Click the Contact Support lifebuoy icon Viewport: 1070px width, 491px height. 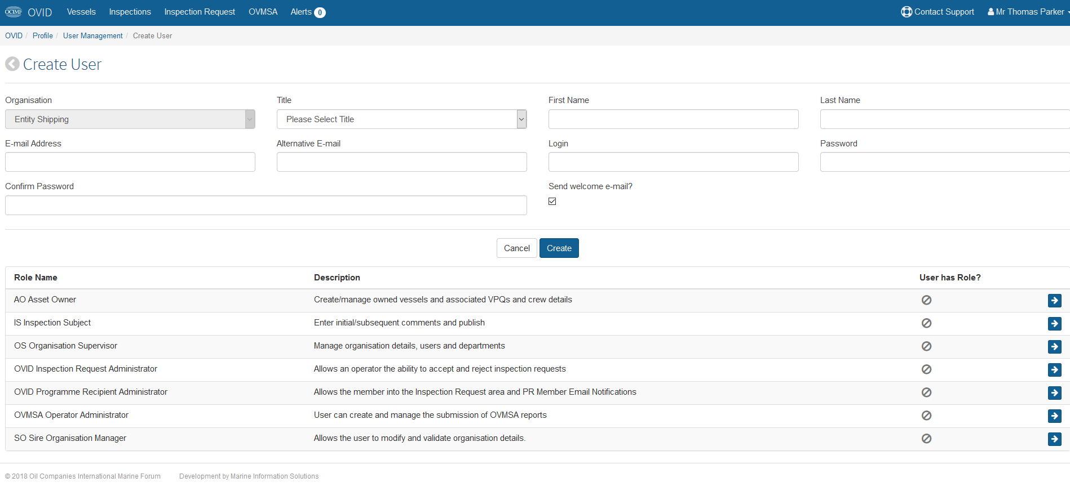tap(907, 12)
